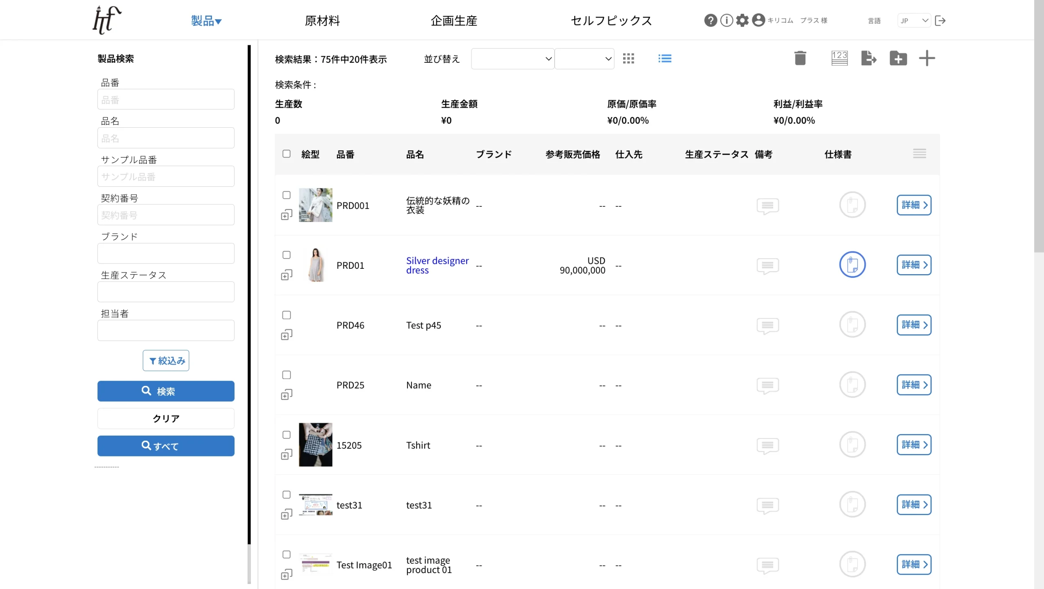Viewport: 1044px width, 589px height.
Task: Open the first 並び替え sort dropdown
Action: point(513,59)
